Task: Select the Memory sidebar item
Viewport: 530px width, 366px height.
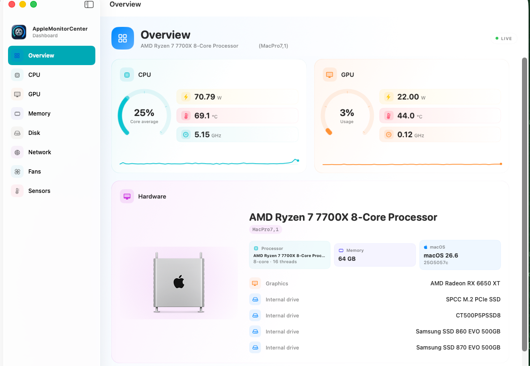Action: pos(52,114)
